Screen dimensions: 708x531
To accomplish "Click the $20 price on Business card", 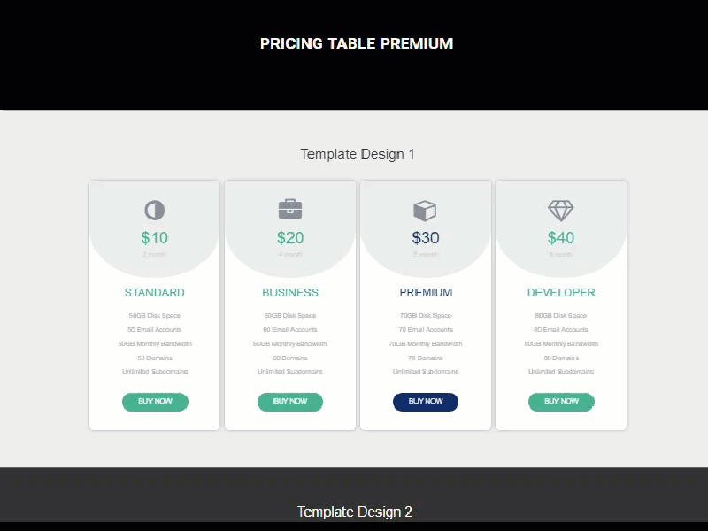I will [x=290, y=237].
